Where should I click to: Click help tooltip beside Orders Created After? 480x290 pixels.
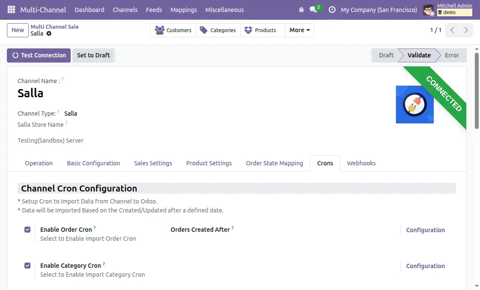pyautogui.click(x=232, y=228)
